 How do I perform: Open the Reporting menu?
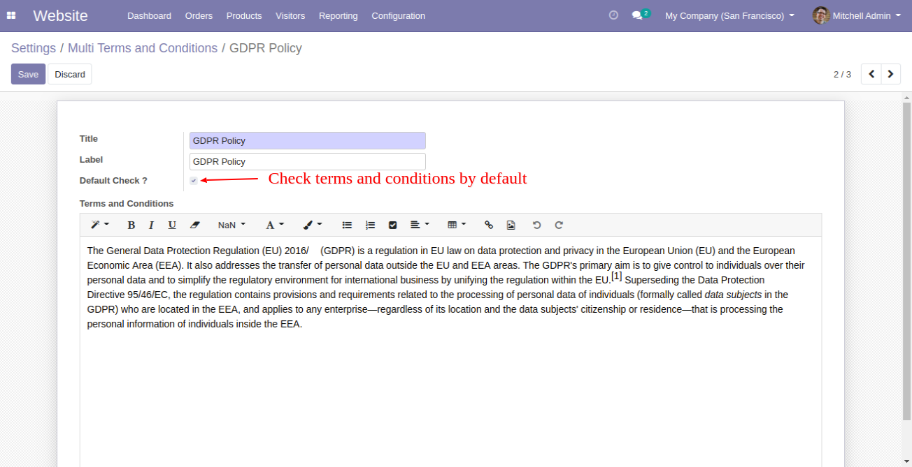tap(338, 15)
